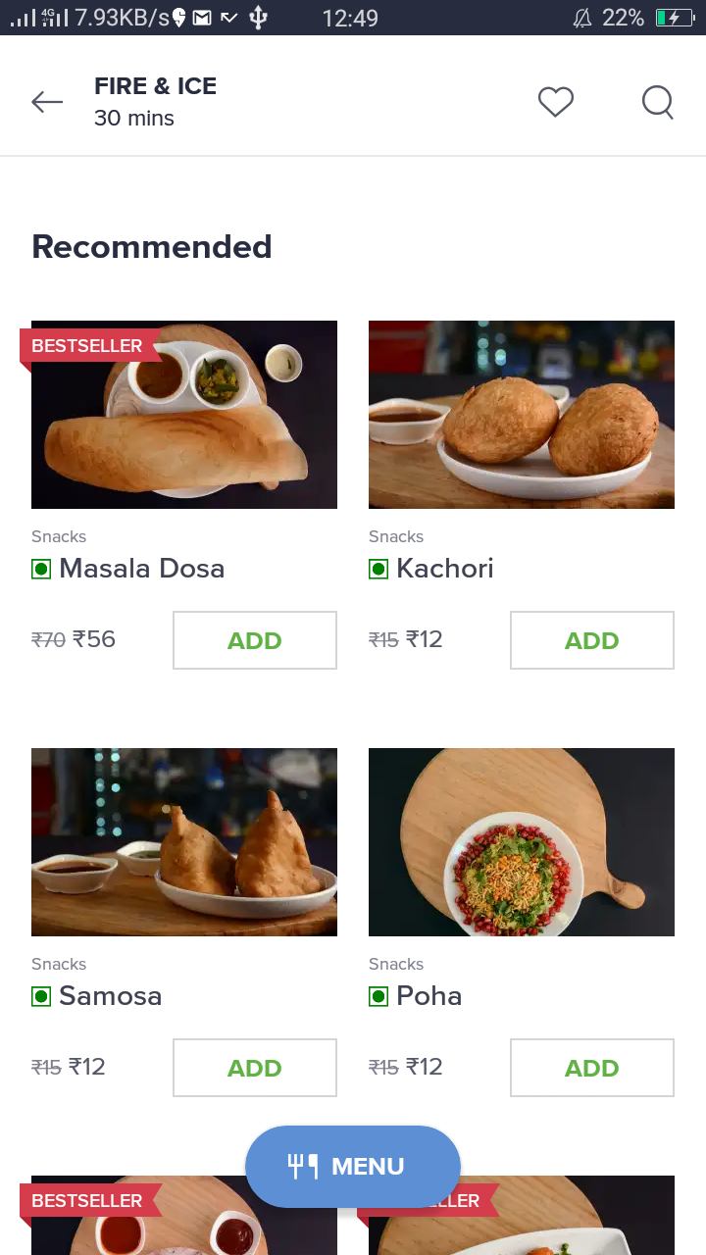Open the floating MENU button

[353, 1166]
